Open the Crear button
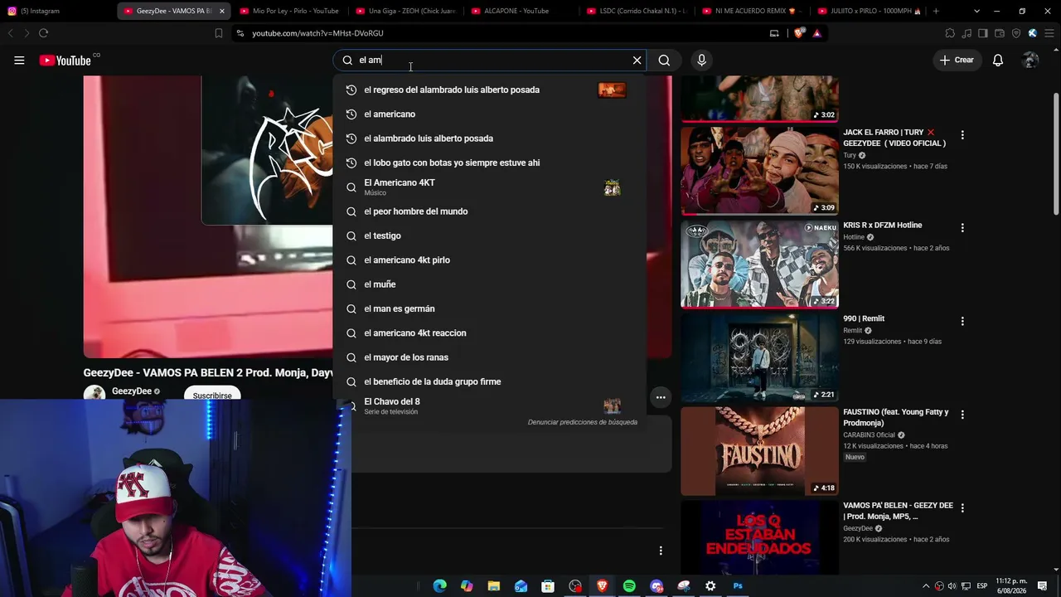 [957, 60]
